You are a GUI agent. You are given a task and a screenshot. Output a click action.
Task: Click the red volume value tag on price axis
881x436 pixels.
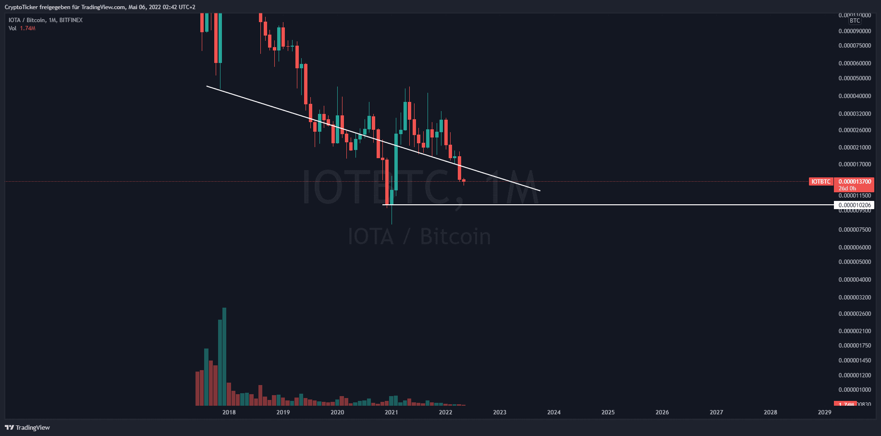[845, 404]
